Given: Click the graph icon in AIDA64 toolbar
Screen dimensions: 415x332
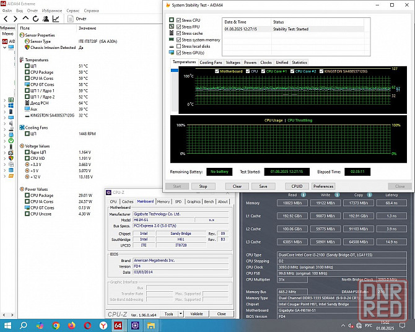Looking at the screenshot, I should 56,19.
